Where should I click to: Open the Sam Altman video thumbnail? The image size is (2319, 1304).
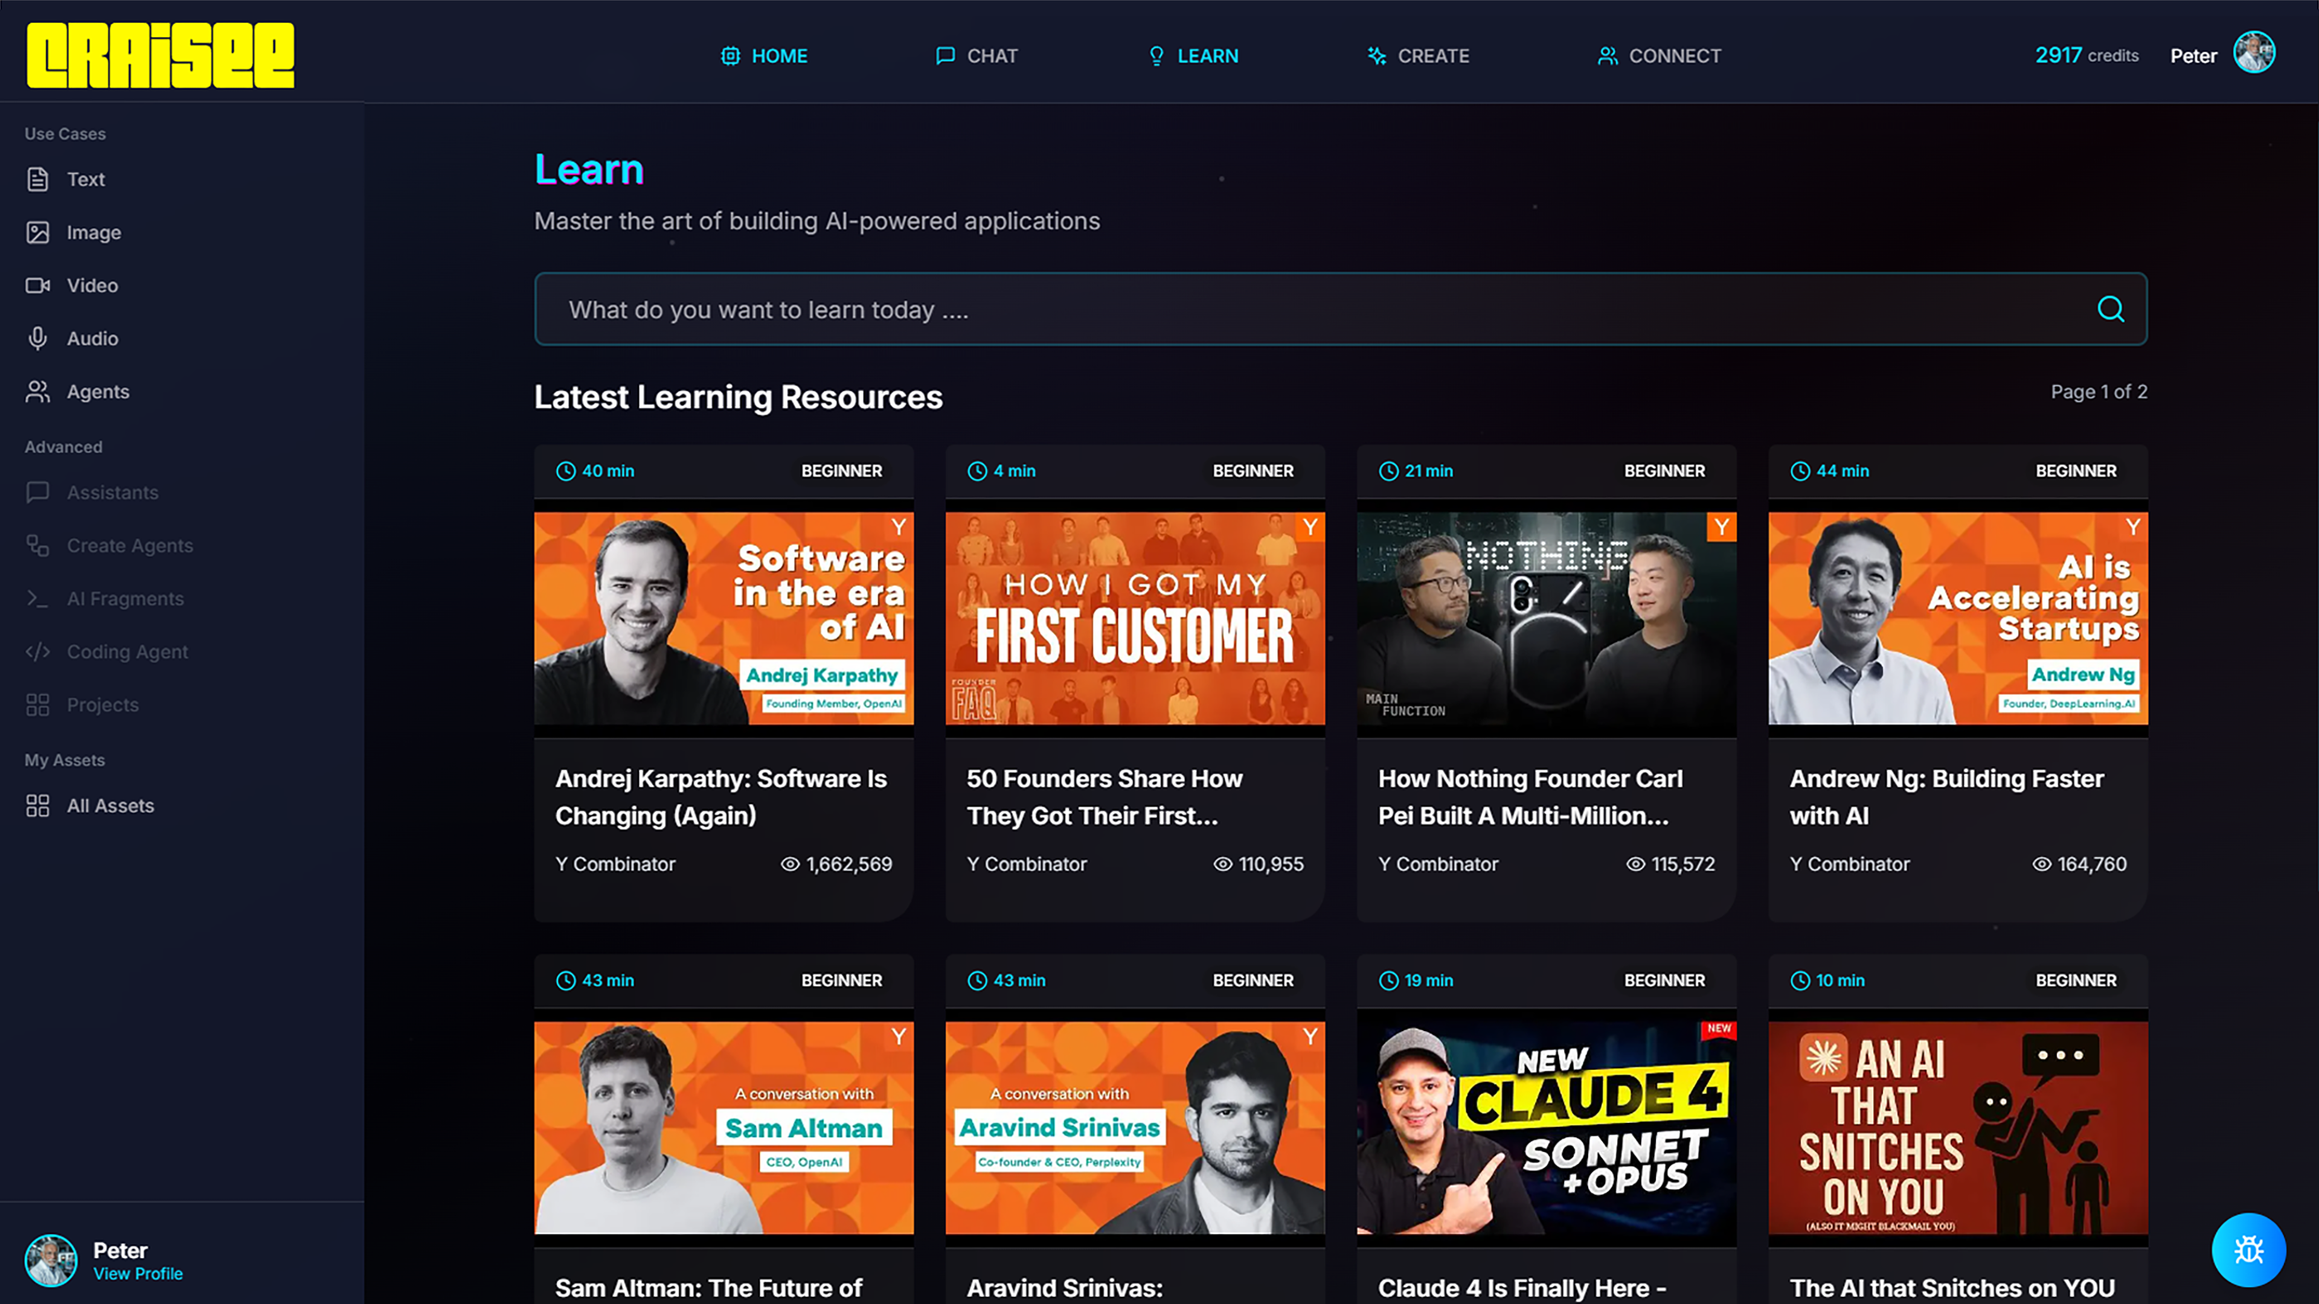[724, 1128]
